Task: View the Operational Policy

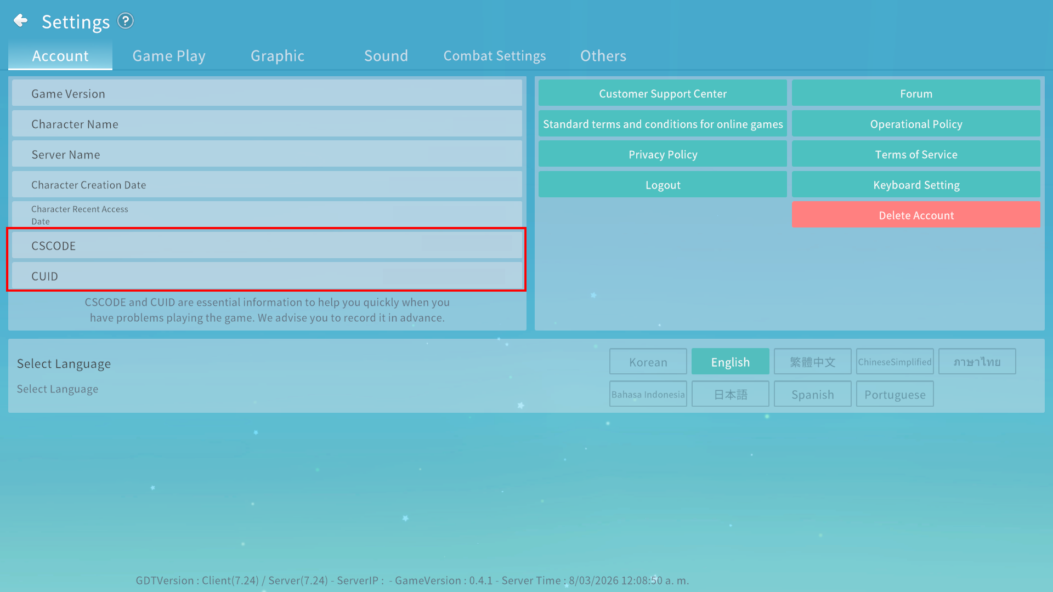Action: pos(916,124)
